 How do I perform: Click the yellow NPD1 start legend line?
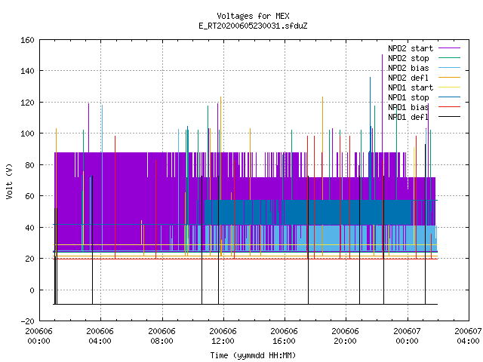pyautogui.click(x=449, y=87)
